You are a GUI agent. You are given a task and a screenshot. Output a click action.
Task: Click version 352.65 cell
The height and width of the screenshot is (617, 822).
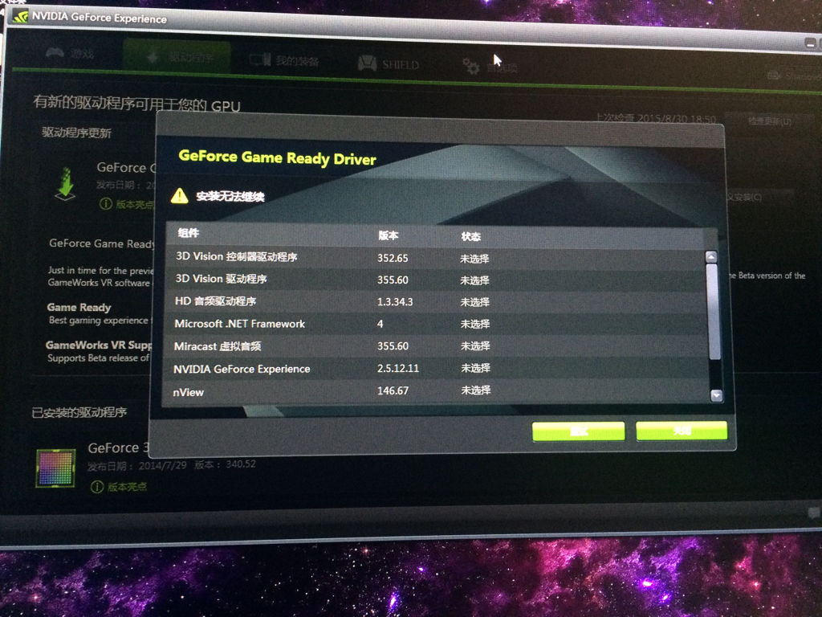point(393,258)
